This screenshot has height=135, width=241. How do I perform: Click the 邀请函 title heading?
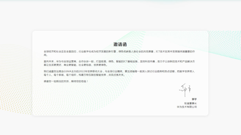(x=120, y=45)
